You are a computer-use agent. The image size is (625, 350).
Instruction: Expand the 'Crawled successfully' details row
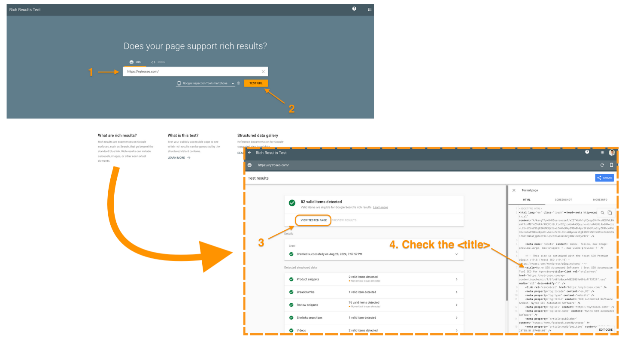pos(374,254)
